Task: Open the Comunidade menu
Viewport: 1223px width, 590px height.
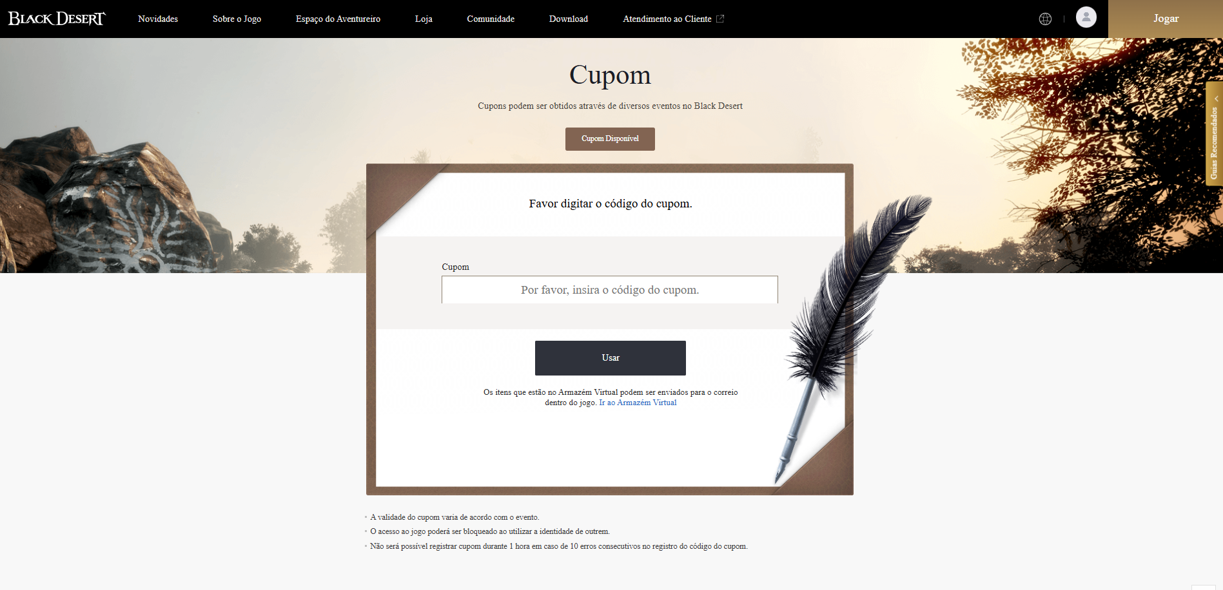Action: (x=491, y=19)
